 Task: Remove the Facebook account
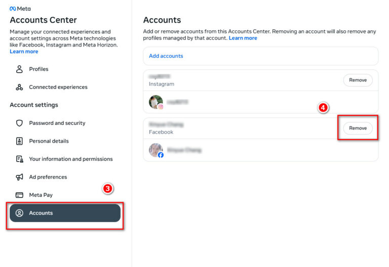(x=358, y=128)
